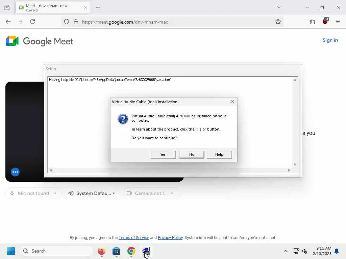Click the blue question mark icon in dialog

123,119
